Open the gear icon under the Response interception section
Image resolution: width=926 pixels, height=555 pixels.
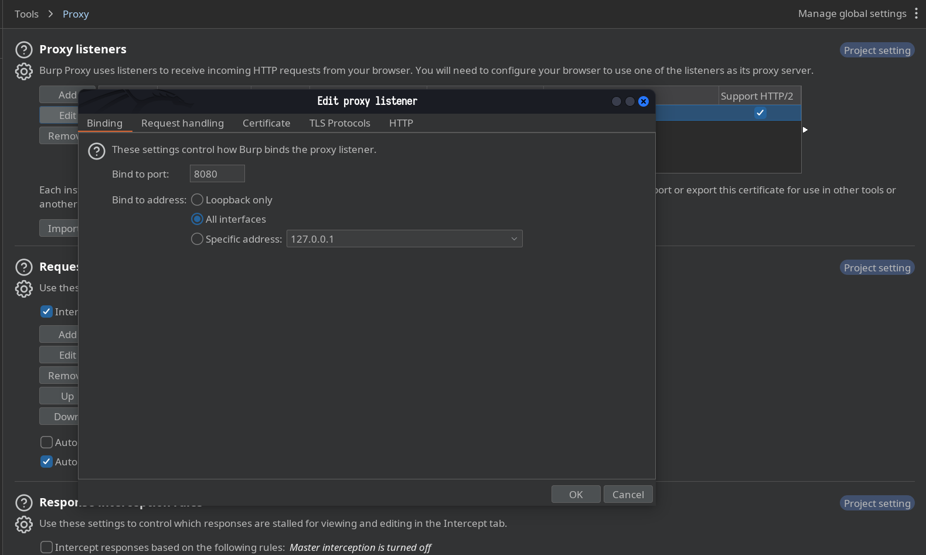tap(23, 525)
